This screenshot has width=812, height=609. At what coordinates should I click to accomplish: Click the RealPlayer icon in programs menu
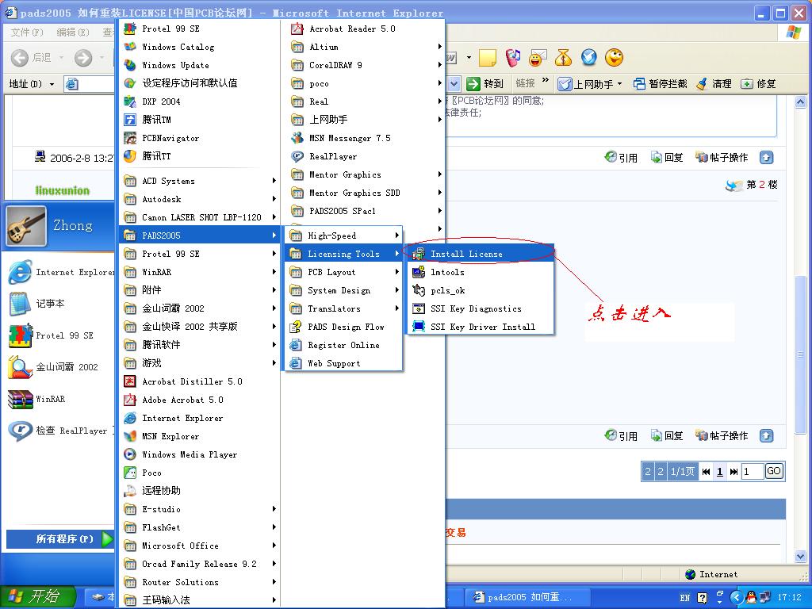(297, 156)
